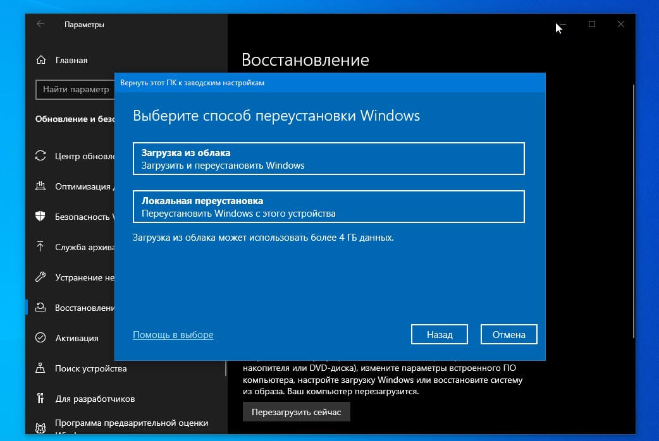Click the Activation checkmark circle icon
Image resolution: width=659 pixels, height=441 pixels.
[40, 337]
